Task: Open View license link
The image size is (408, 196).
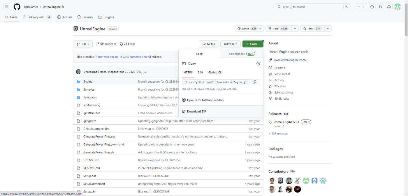Action: tap(282, 74)
